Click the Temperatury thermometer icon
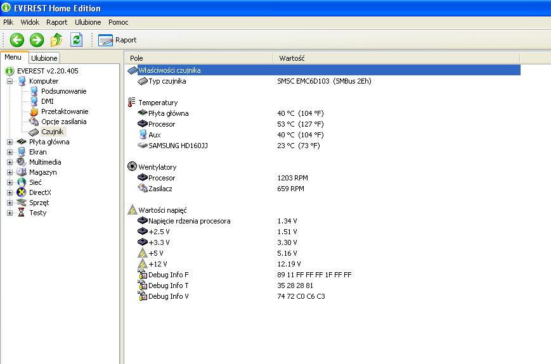551x364 pixels. coord(132,103)
